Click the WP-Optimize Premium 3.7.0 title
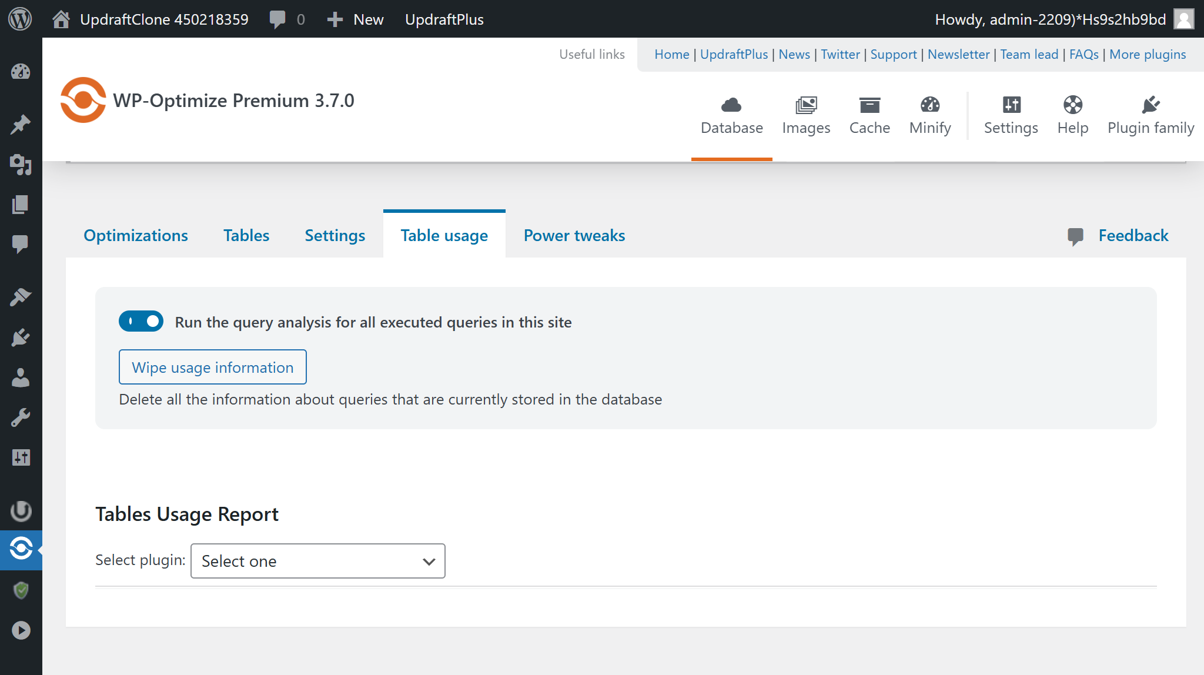 233,101
